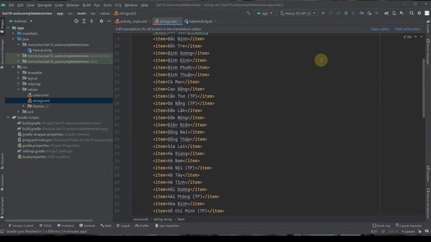Viewport: 431px width, 242px height.
Task: Collapse the app module tree node
Action: (x=8, y=28)
